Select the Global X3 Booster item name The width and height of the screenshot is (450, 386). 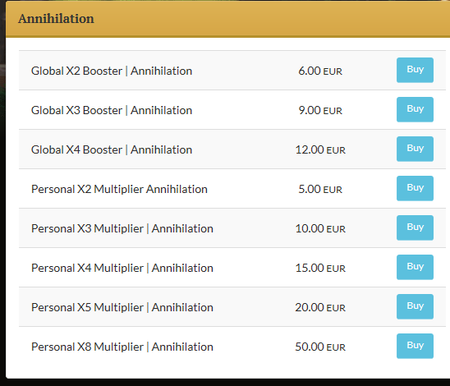112,110
